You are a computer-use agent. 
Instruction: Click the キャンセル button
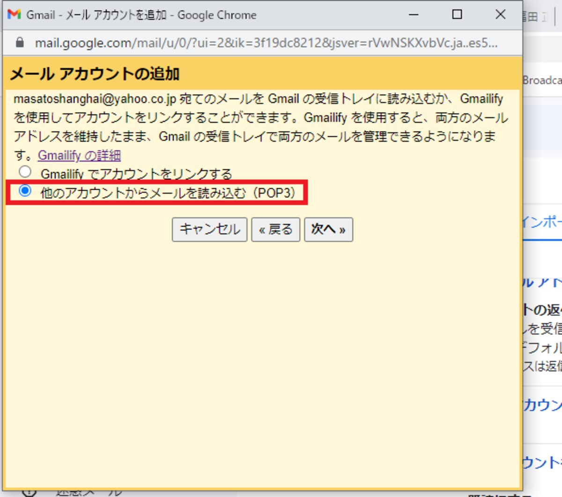pyautogui.click(x=209, y=230)
